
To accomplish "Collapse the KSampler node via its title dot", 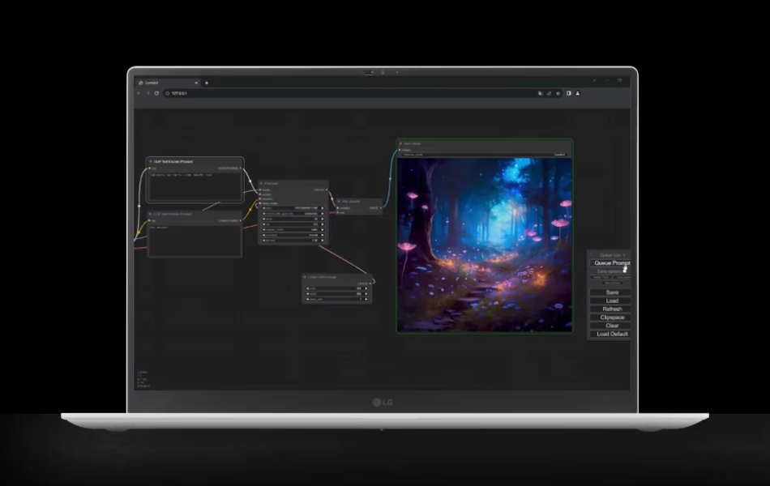I will (261, 183).
